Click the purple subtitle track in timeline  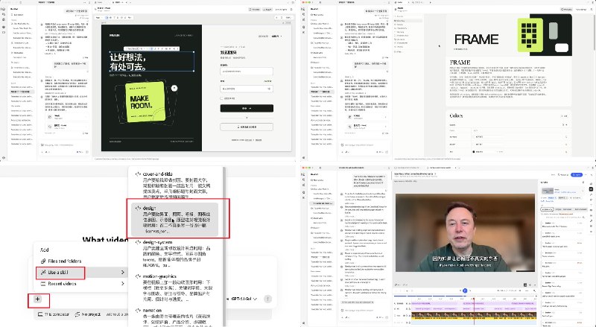(474, 303)
